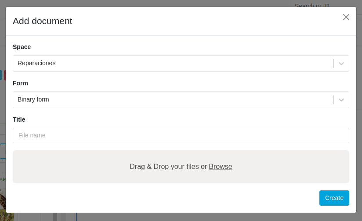Expand the Space dropdown chevron
362x221 pixels.
(x=341, y=63)
